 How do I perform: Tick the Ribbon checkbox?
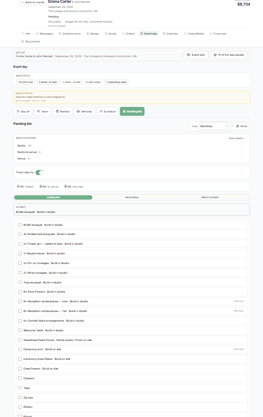tap(20, 407)
